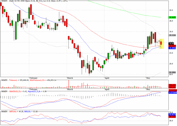Click the HMIN MFI(14) = 49.25 legend

coord(12,112)
